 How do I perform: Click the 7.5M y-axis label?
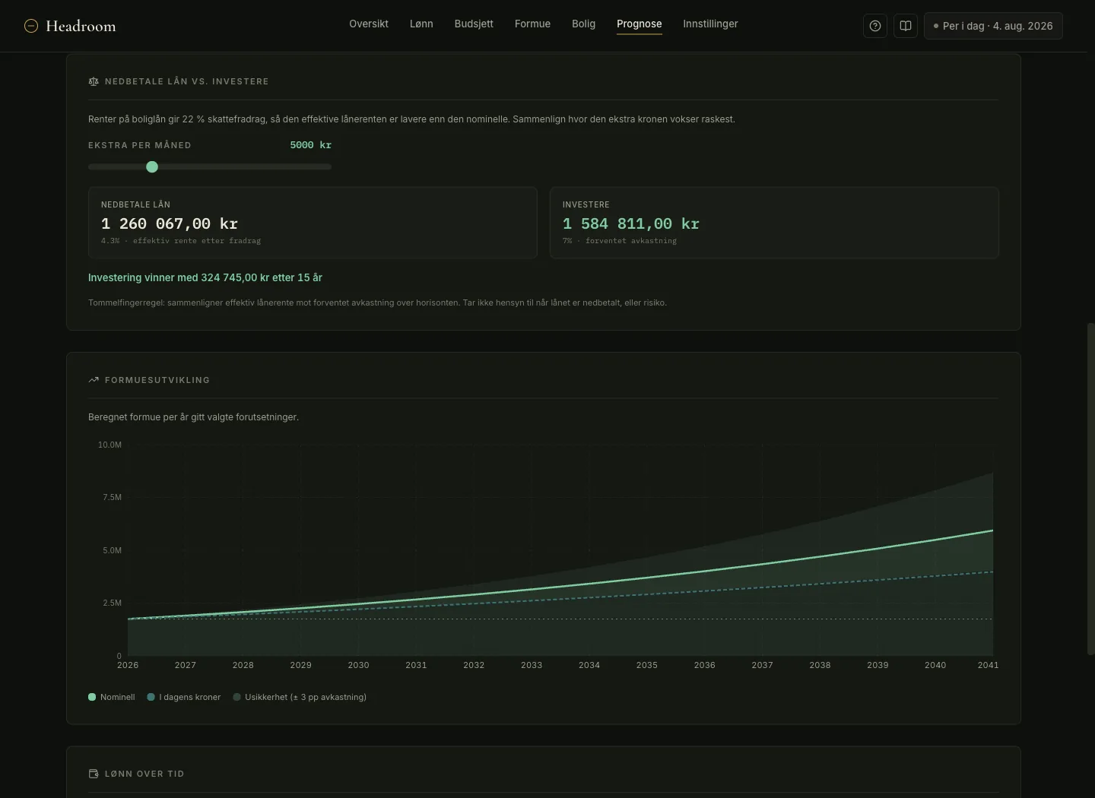(x=112, y=497)
